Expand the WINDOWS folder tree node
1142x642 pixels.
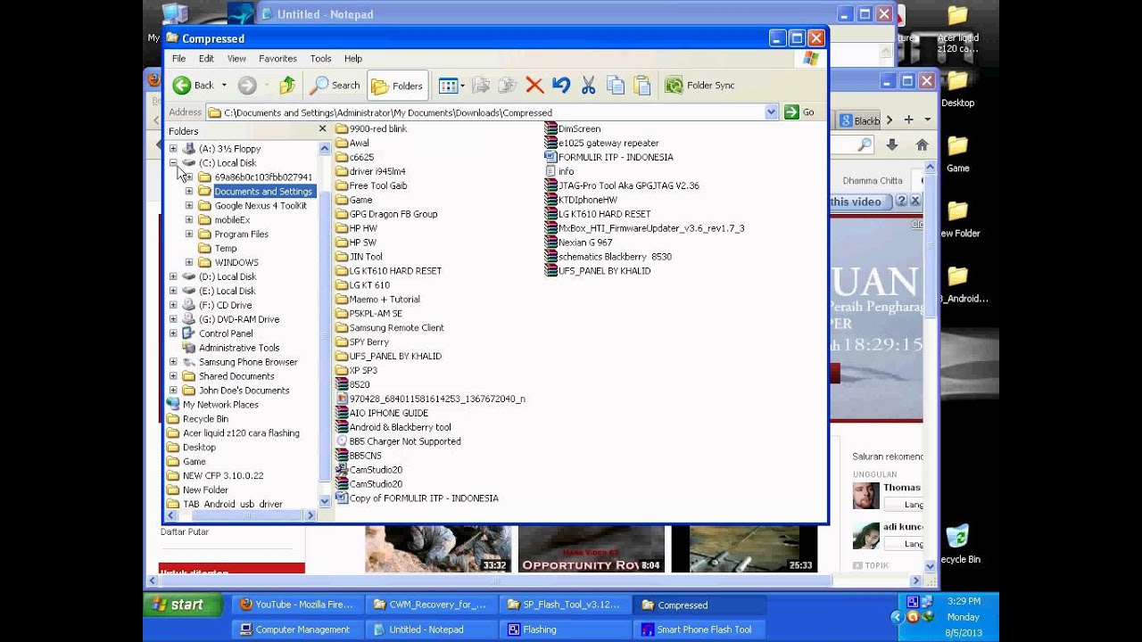tap(189, 263)
